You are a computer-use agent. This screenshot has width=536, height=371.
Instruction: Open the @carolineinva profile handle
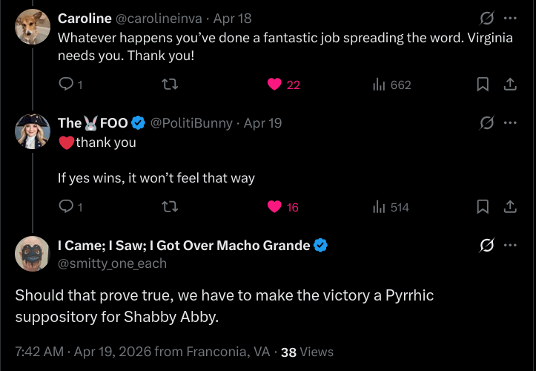[x=158, y=18]
